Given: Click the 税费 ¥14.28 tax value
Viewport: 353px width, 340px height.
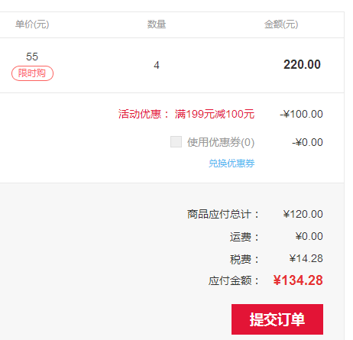Looking at the screenshot, I should pos(306,258).
